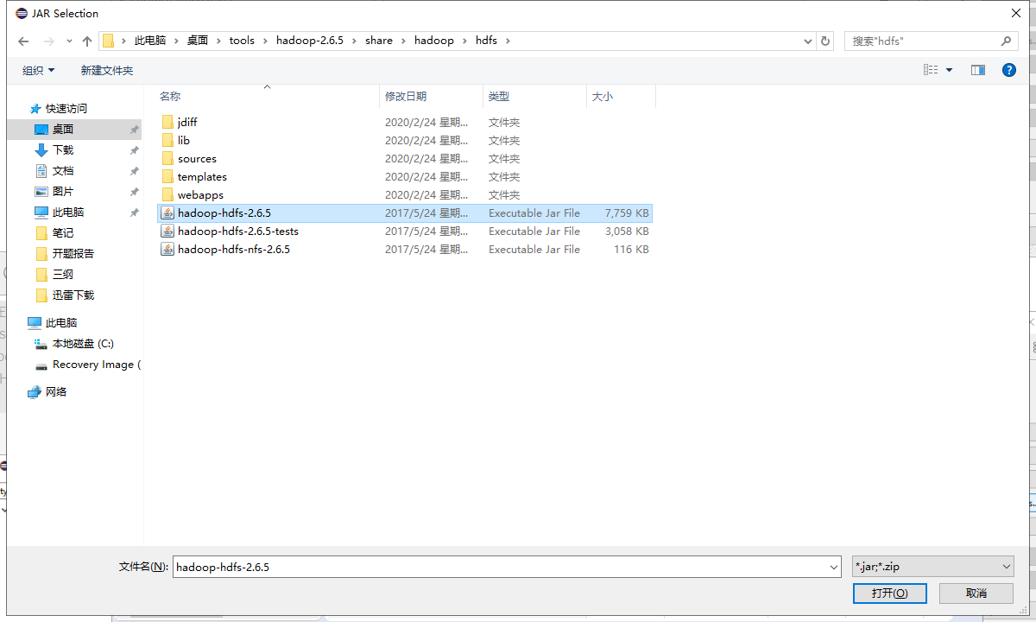Open 开题报告 folder in sidebar

coord(73,253)
